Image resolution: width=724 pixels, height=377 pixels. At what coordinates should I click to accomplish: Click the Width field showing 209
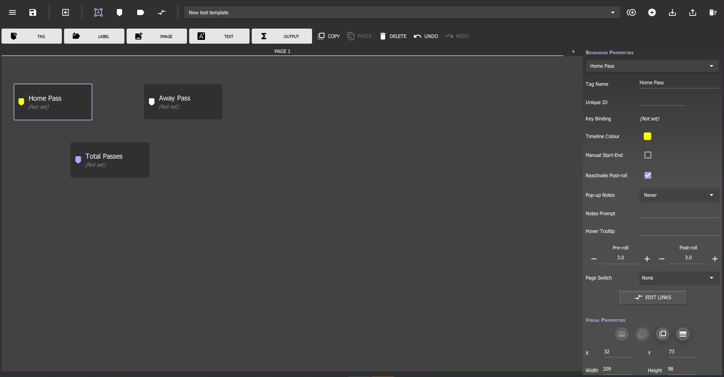click(x=617, y=369)
